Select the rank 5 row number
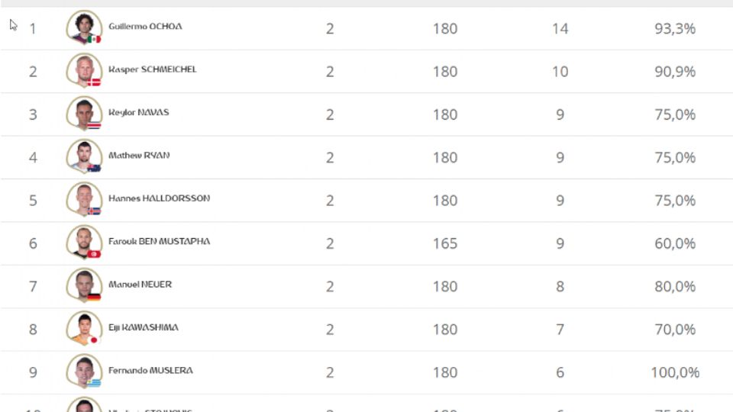Image resolution: width=733 pixels, height=412 pixels. point(33,201)
